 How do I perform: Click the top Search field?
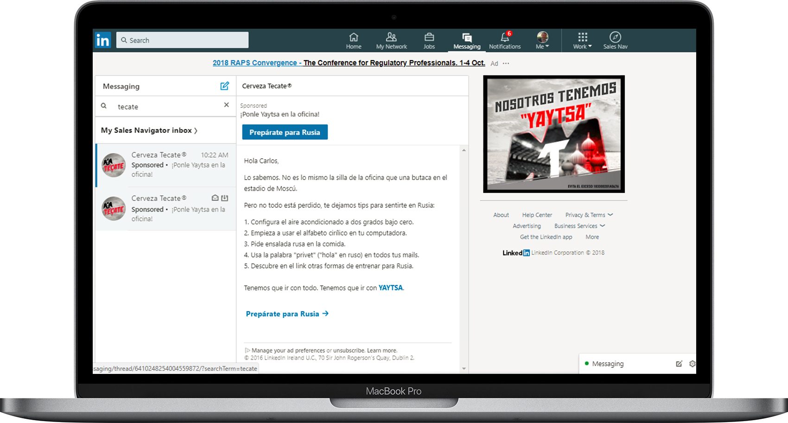click(x=182, y=40)
